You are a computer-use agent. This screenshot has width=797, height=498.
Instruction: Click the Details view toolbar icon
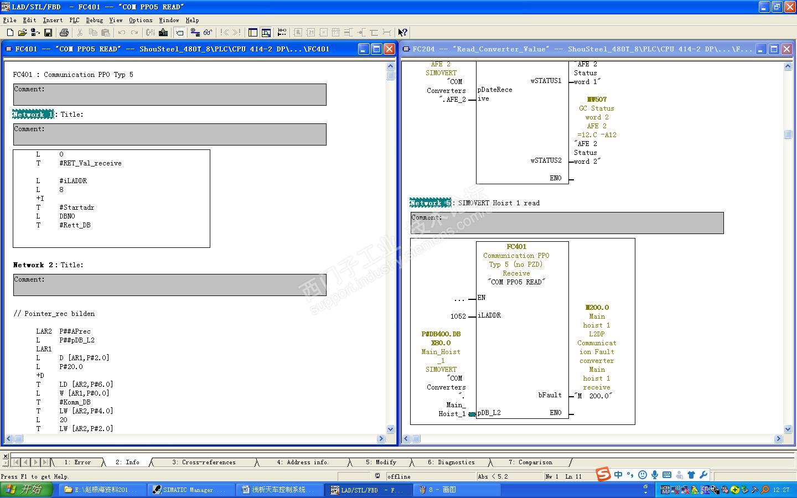266,33
